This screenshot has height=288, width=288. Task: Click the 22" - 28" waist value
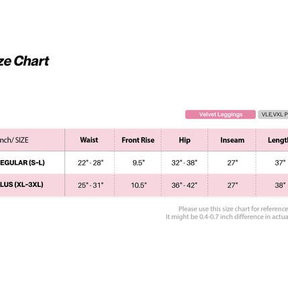(x=90, y=163)
